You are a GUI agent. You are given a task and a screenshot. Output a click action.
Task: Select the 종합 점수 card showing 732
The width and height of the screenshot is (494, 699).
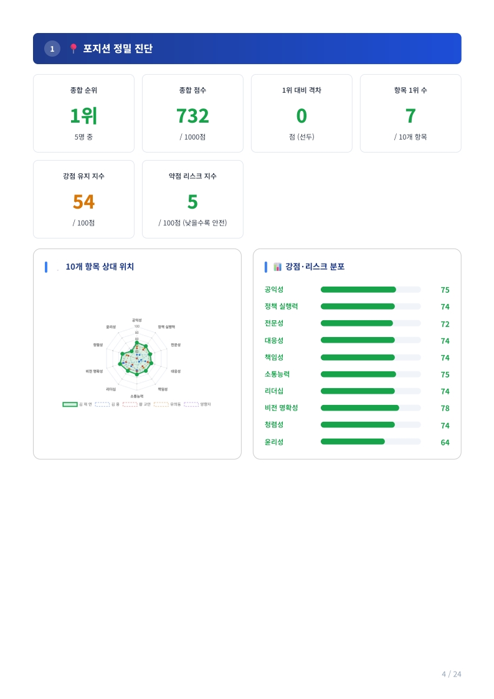click(x=192, y=113)
